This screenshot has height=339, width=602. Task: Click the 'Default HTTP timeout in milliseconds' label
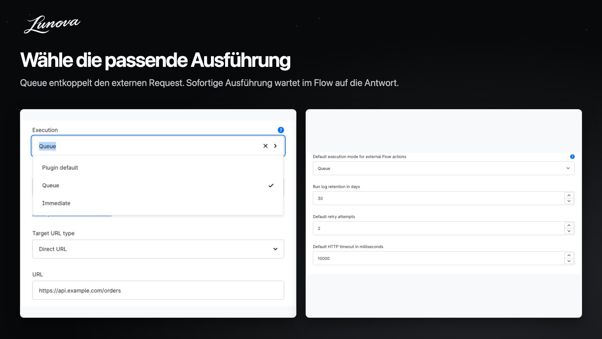pos(348,247)
